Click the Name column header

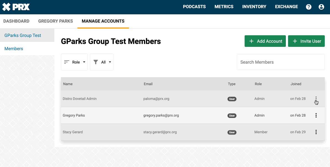pos(68,84)
